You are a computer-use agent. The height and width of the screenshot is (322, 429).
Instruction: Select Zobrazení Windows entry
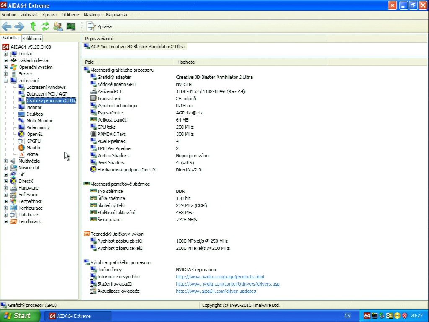tap(46, 87)
